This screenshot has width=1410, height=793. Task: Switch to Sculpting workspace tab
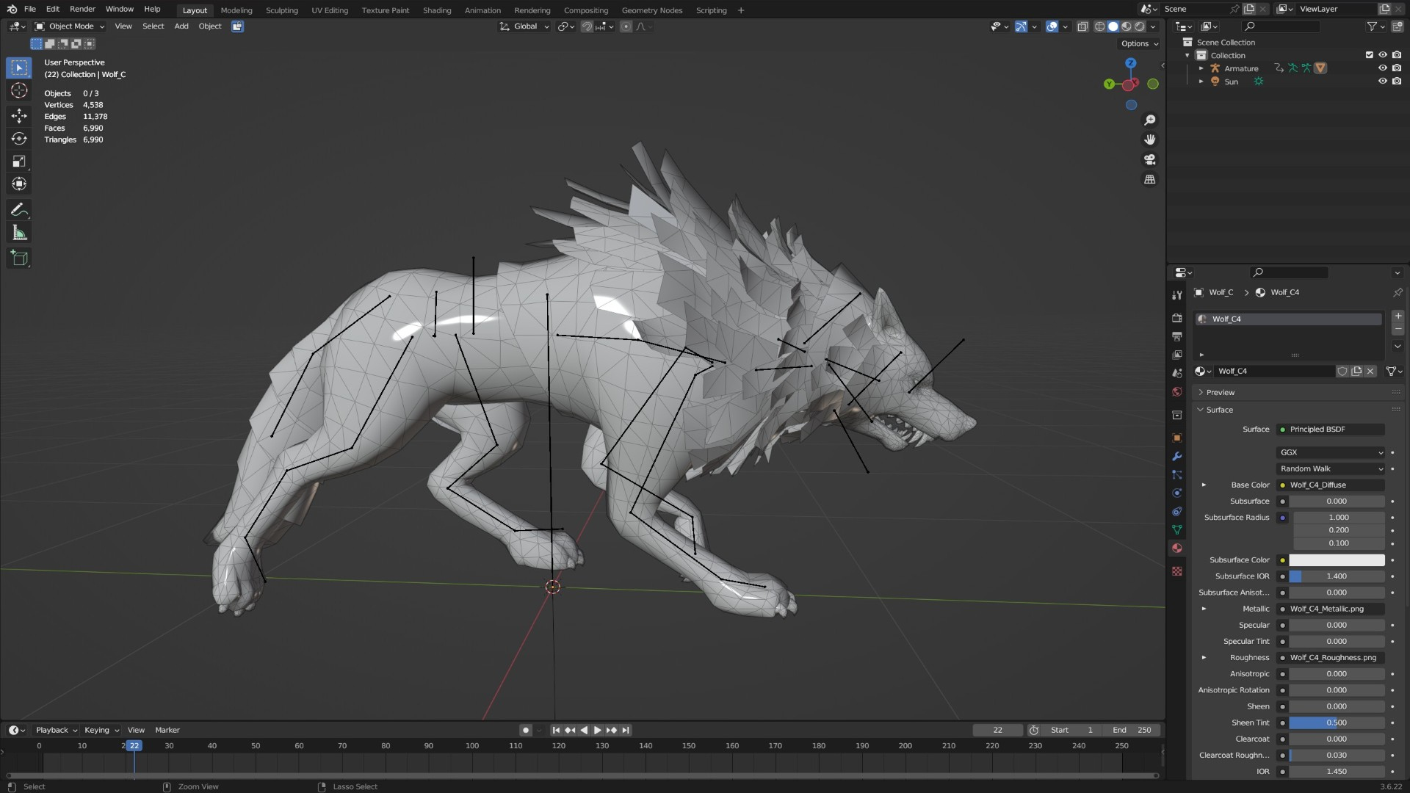click(282, 10)
